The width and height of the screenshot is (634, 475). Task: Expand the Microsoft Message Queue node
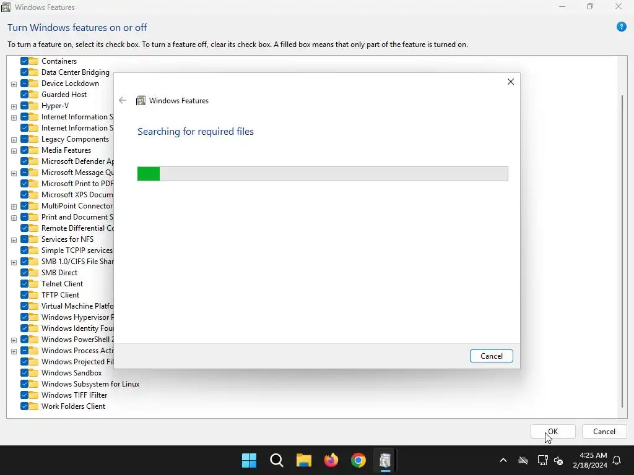click(x=14, y=173)
